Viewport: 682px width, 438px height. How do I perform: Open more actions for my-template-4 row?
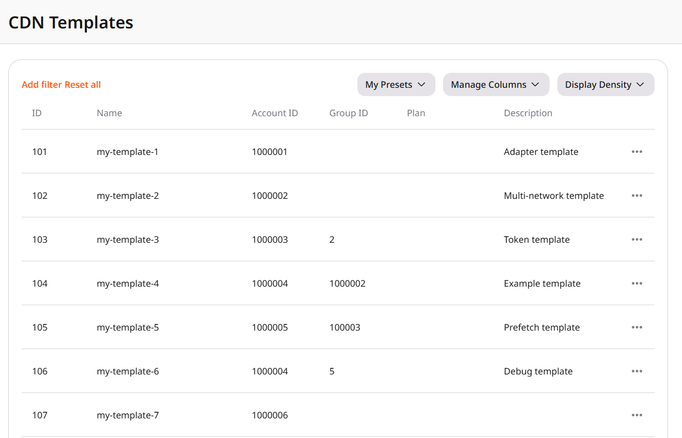[636, 283]
